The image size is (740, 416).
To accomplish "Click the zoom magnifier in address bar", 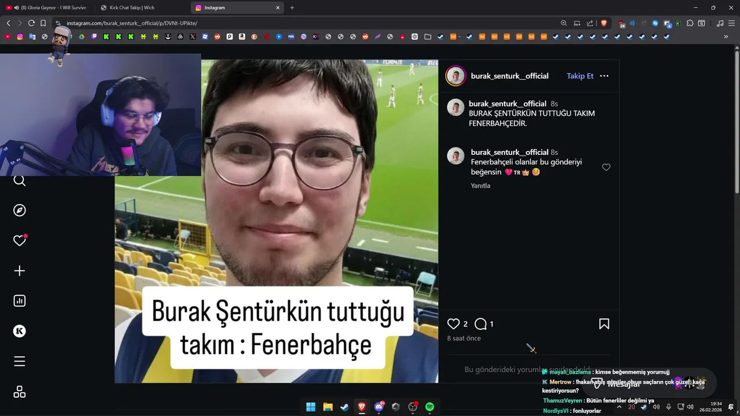I will point(564,23).
